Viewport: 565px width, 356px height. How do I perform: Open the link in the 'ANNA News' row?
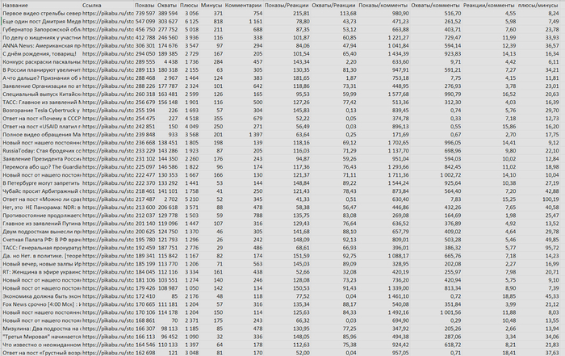click(x=107, y=47)
